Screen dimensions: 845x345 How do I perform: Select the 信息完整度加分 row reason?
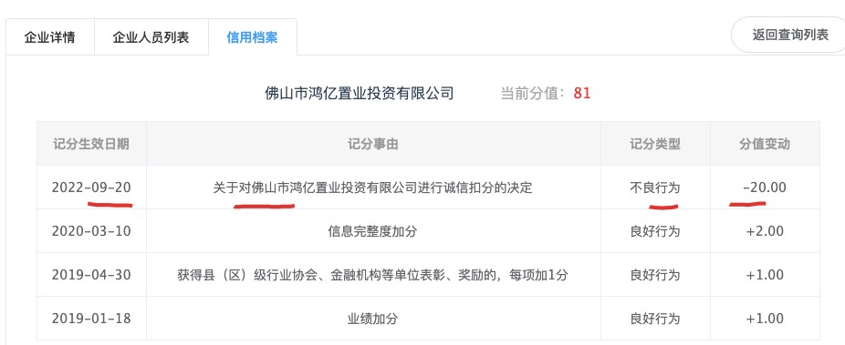(373, 231)
